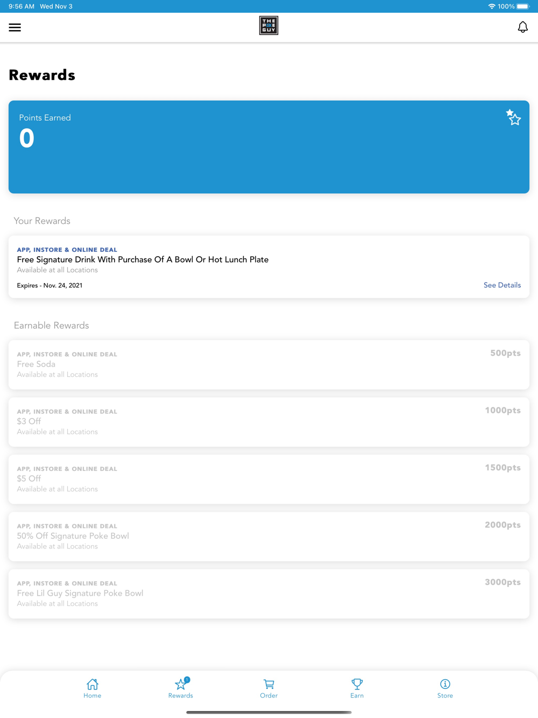The width and height of the screenshot is (538, 718).
Task: Open the Rewards tab
Action: coord(181,688)
